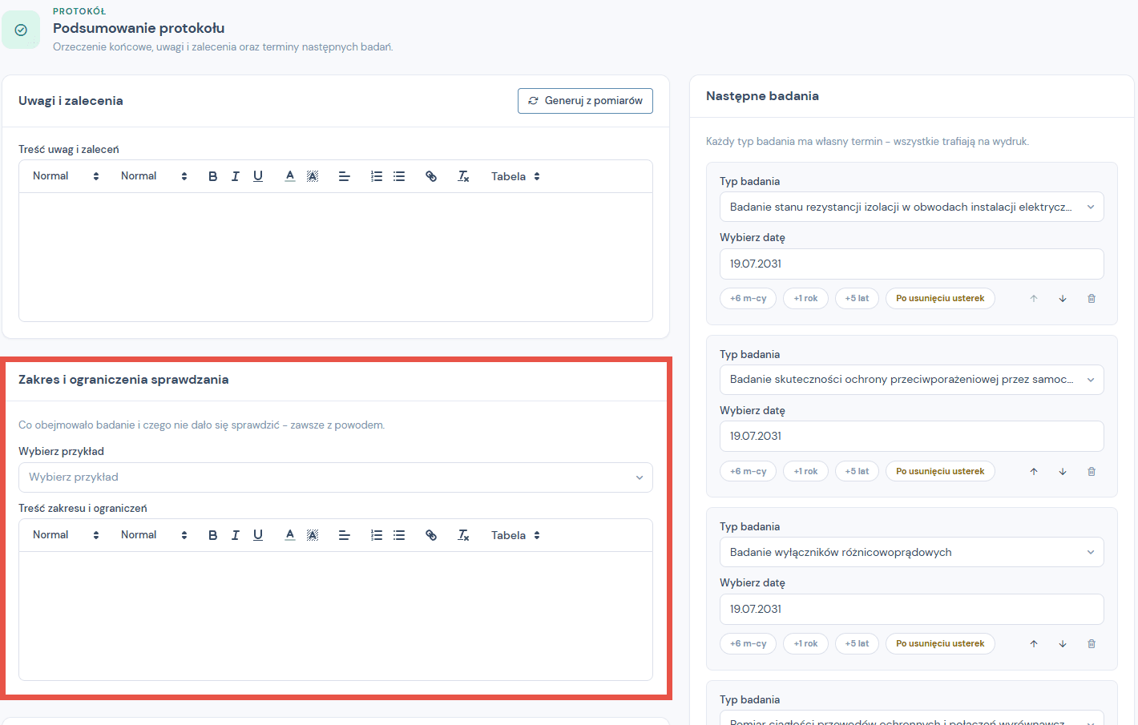Move the ochrony przeciwporażeniowej badanie card up
1138x725 pixels.
tap(1034, 472)
